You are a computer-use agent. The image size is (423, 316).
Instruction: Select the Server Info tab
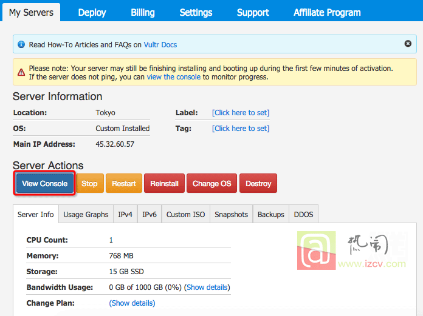36,214
